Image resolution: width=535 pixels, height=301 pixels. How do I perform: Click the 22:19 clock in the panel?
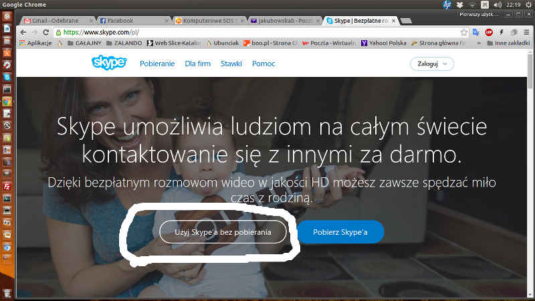(513, 5)
